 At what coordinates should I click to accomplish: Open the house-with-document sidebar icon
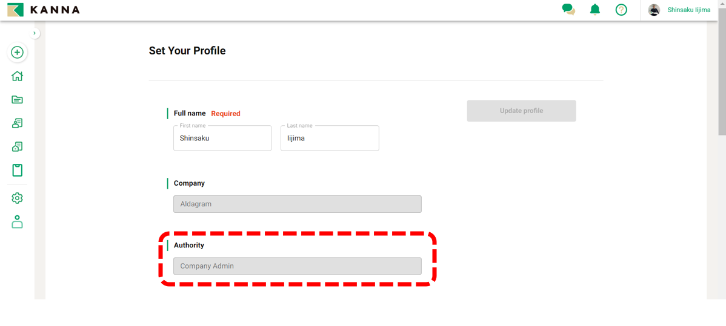coord(17,147)
